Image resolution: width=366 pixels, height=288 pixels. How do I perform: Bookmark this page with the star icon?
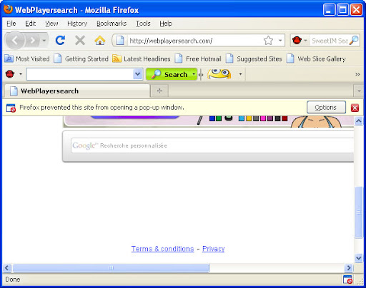pos(268,41)
